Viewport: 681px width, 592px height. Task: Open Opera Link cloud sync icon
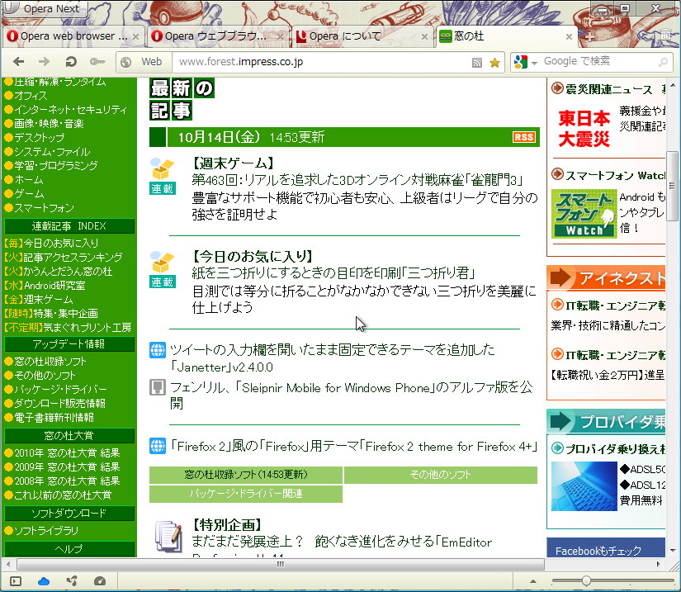pyautogui.click(x=43, y=581)
